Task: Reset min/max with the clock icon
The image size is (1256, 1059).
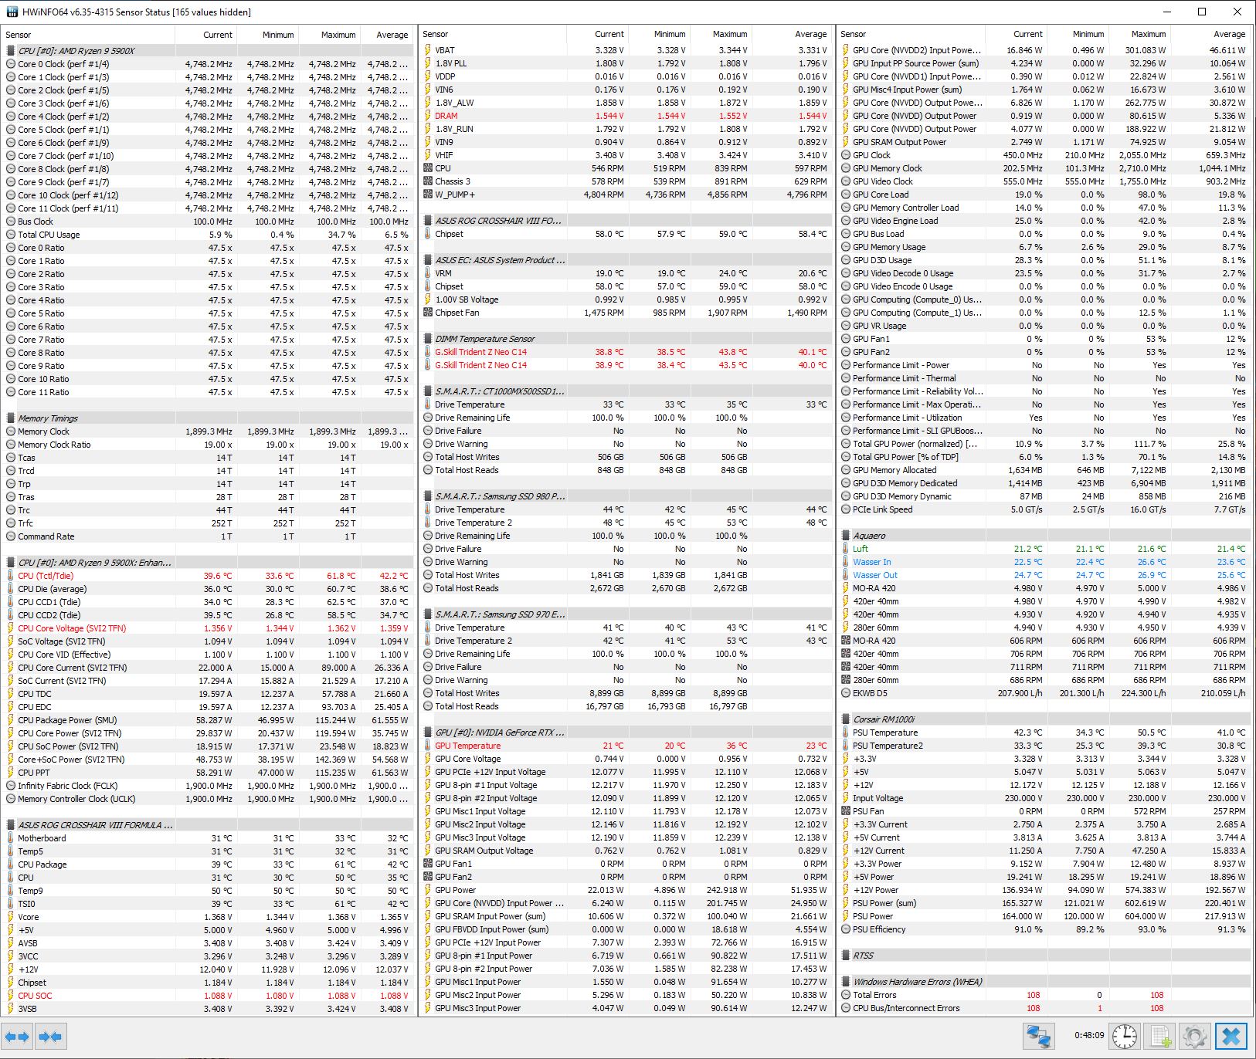Action: click(x=1125, y=1036)
